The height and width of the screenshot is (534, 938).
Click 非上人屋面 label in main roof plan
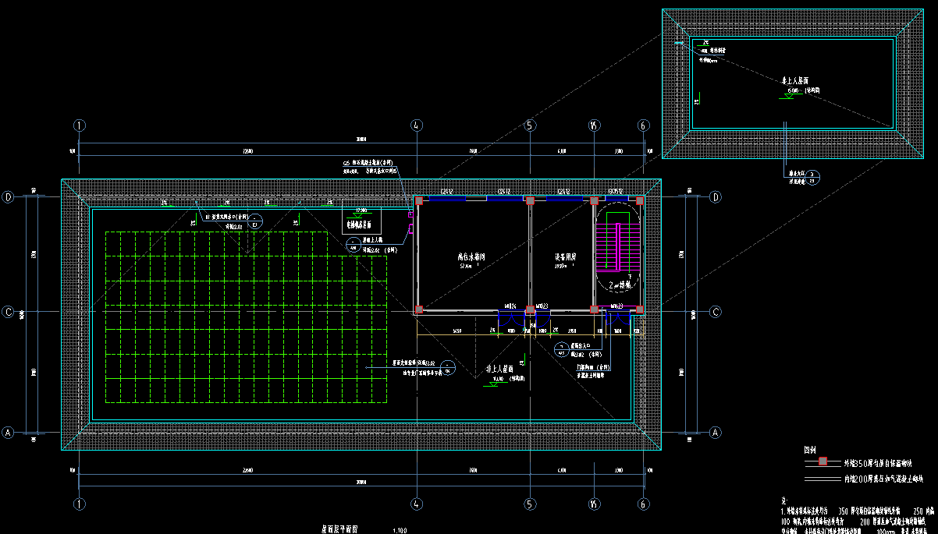tap(499, 370)
